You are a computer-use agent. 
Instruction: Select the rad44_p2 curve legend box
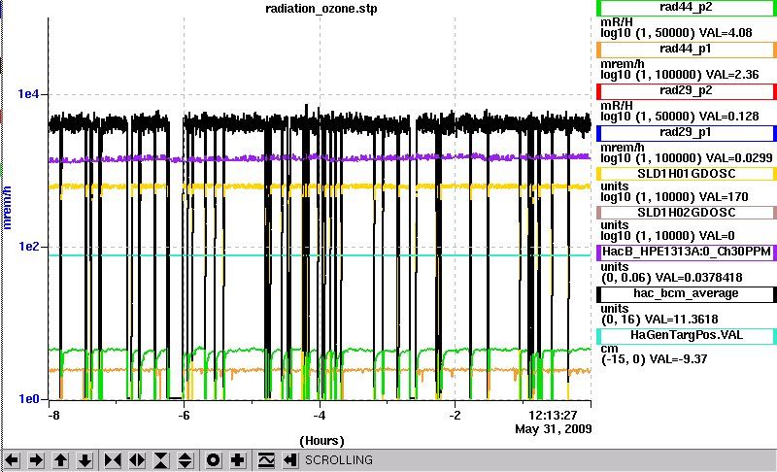pyautogui.click(x=687, y=8)
